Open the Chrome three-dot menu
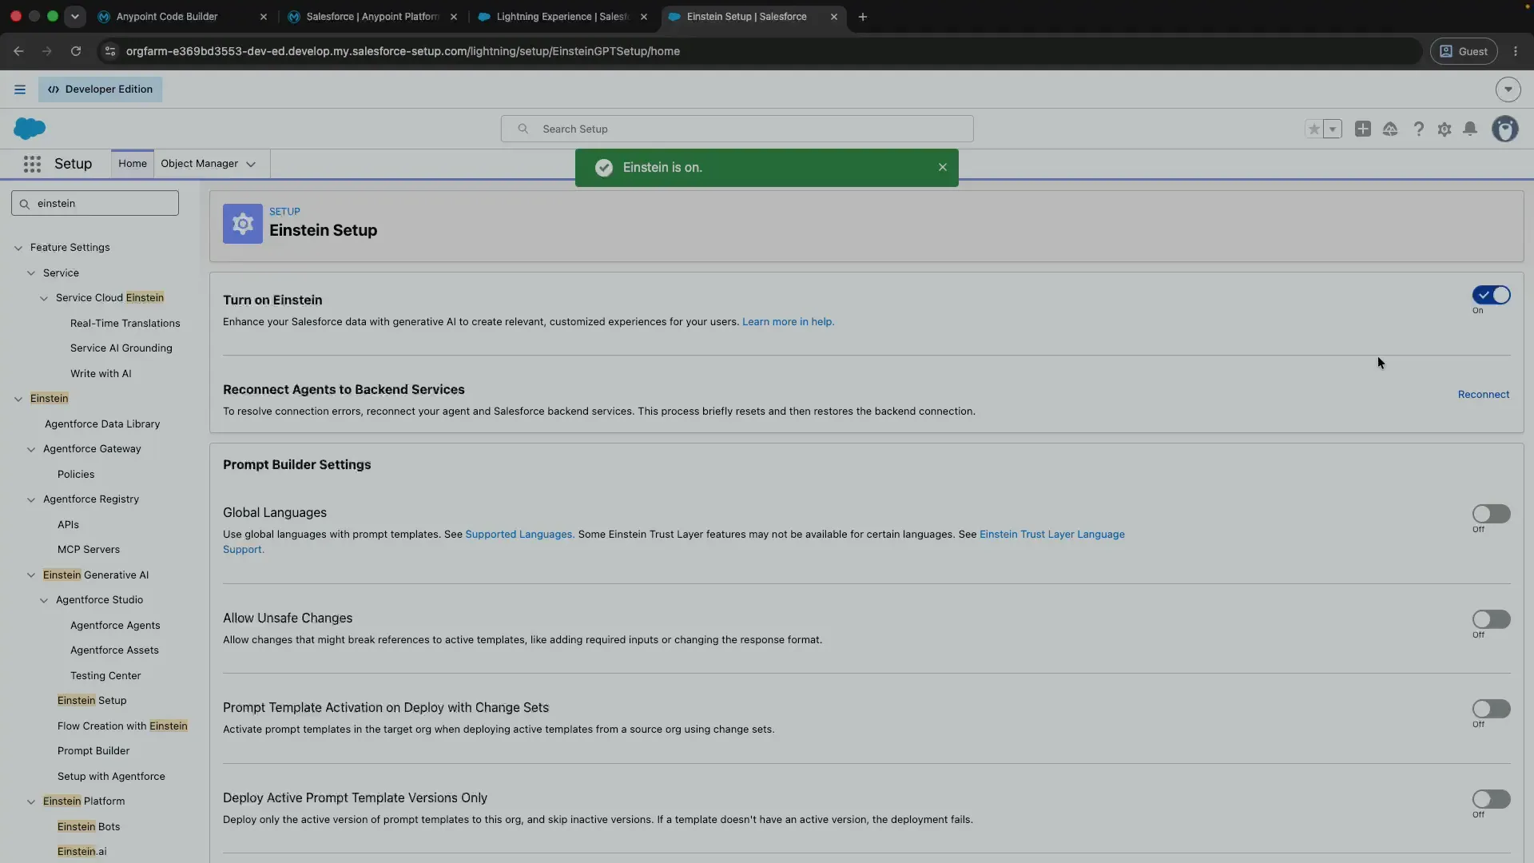1534x863 pixels. tap(1516, 51)
